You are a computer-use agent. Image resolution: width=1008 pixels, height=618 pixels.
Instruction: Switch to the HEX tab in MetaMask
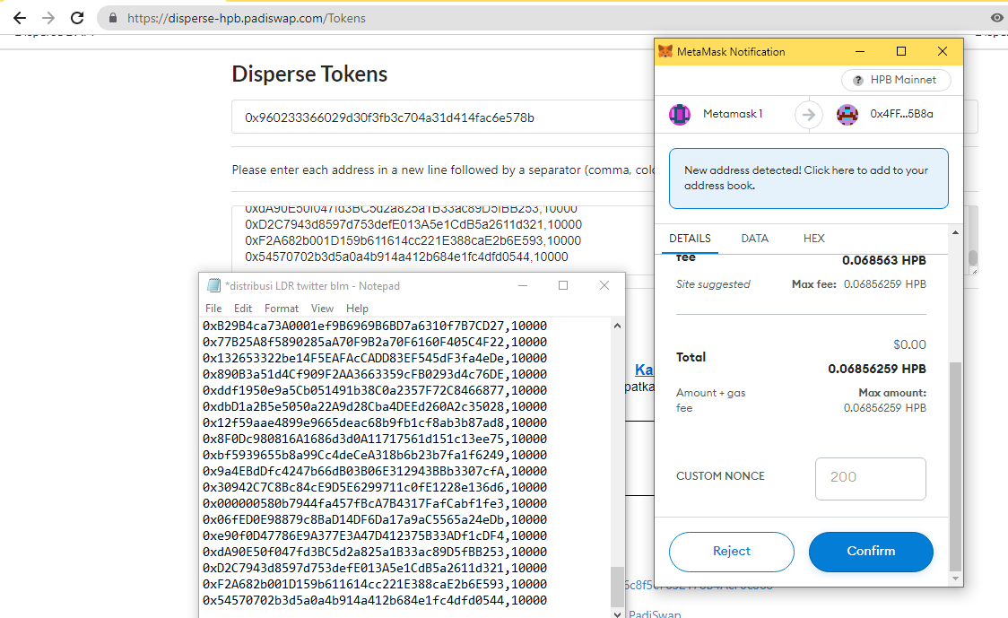[x=814, y=239]
